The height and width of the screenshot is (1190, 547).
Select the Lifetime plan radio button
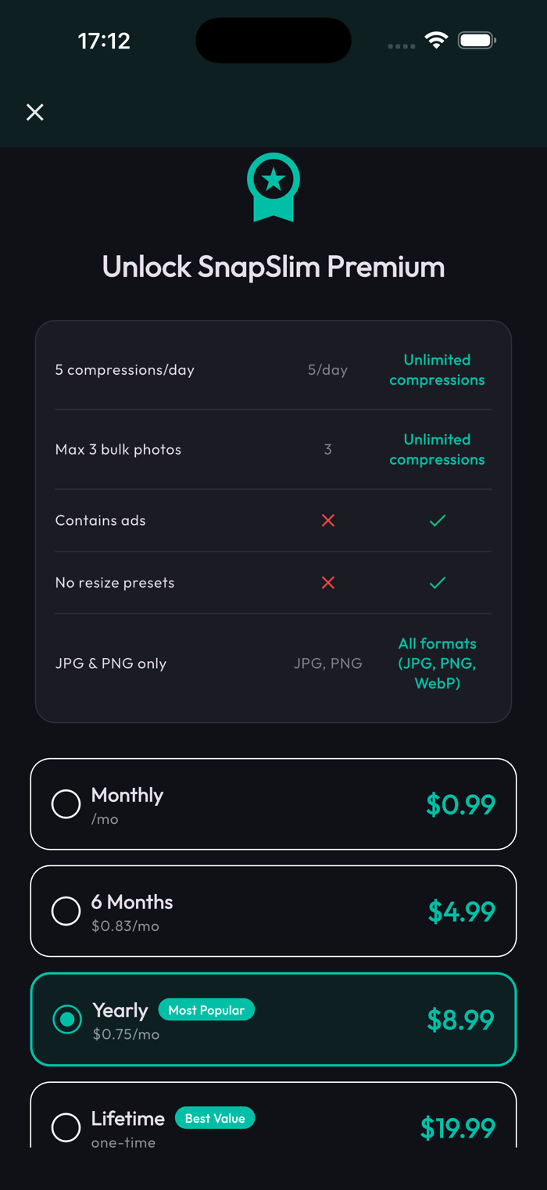[66, 1127]
